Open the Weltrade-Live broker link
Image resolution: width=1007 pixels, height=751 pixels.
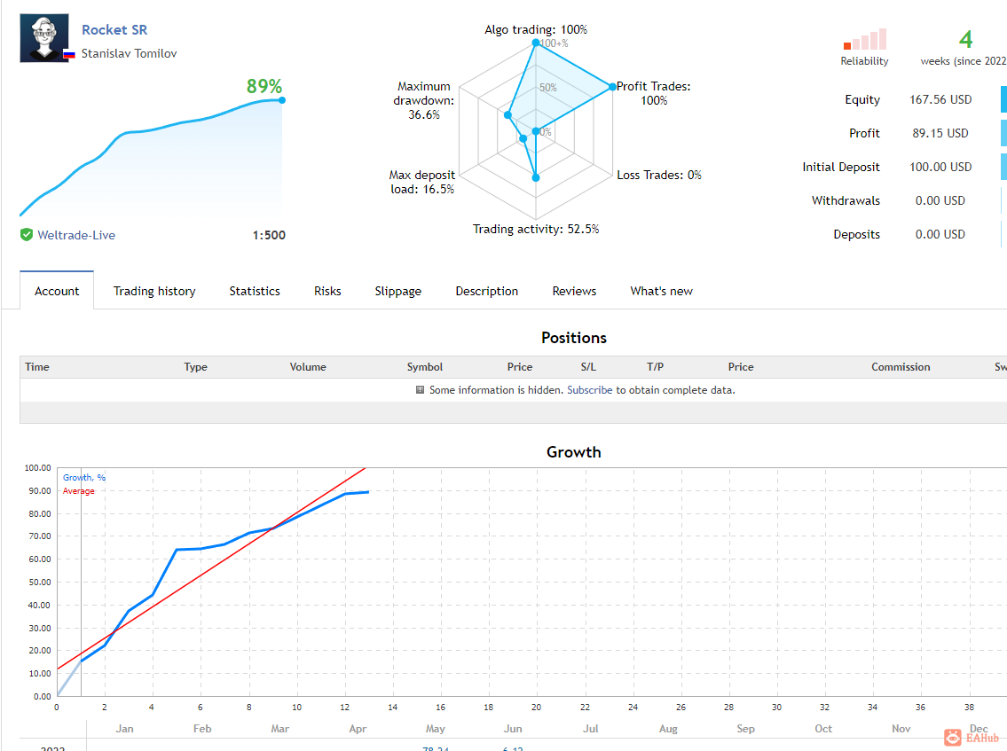tap(76, 235)
